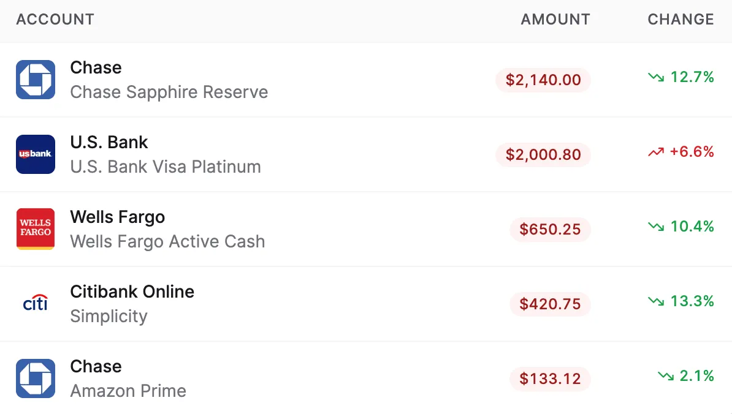Click the Simplicity account subtitle
The image size is (732, 414).
[109, 316]
